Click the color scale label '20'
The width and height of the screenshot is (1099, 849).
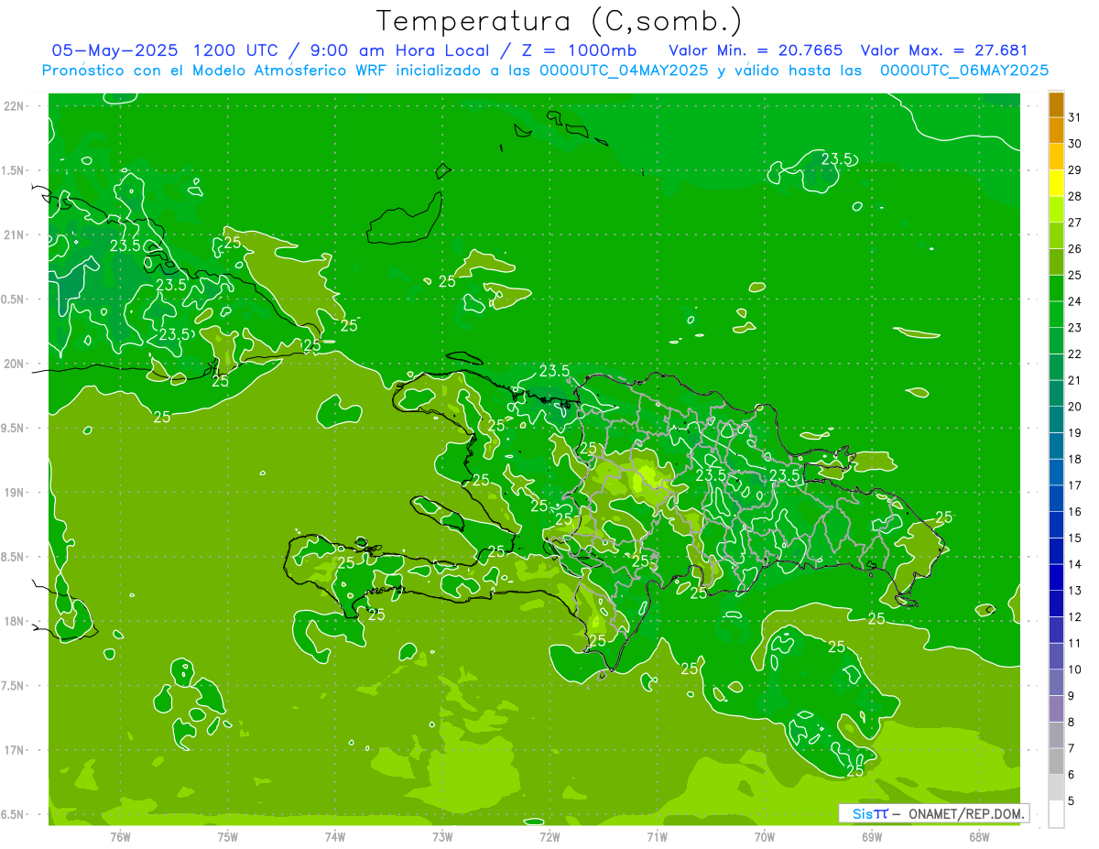click(1074, 406)
